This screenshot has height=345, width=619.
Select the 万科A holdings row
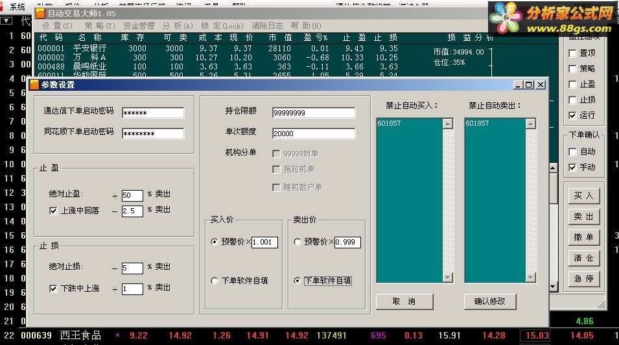(218, 57)
